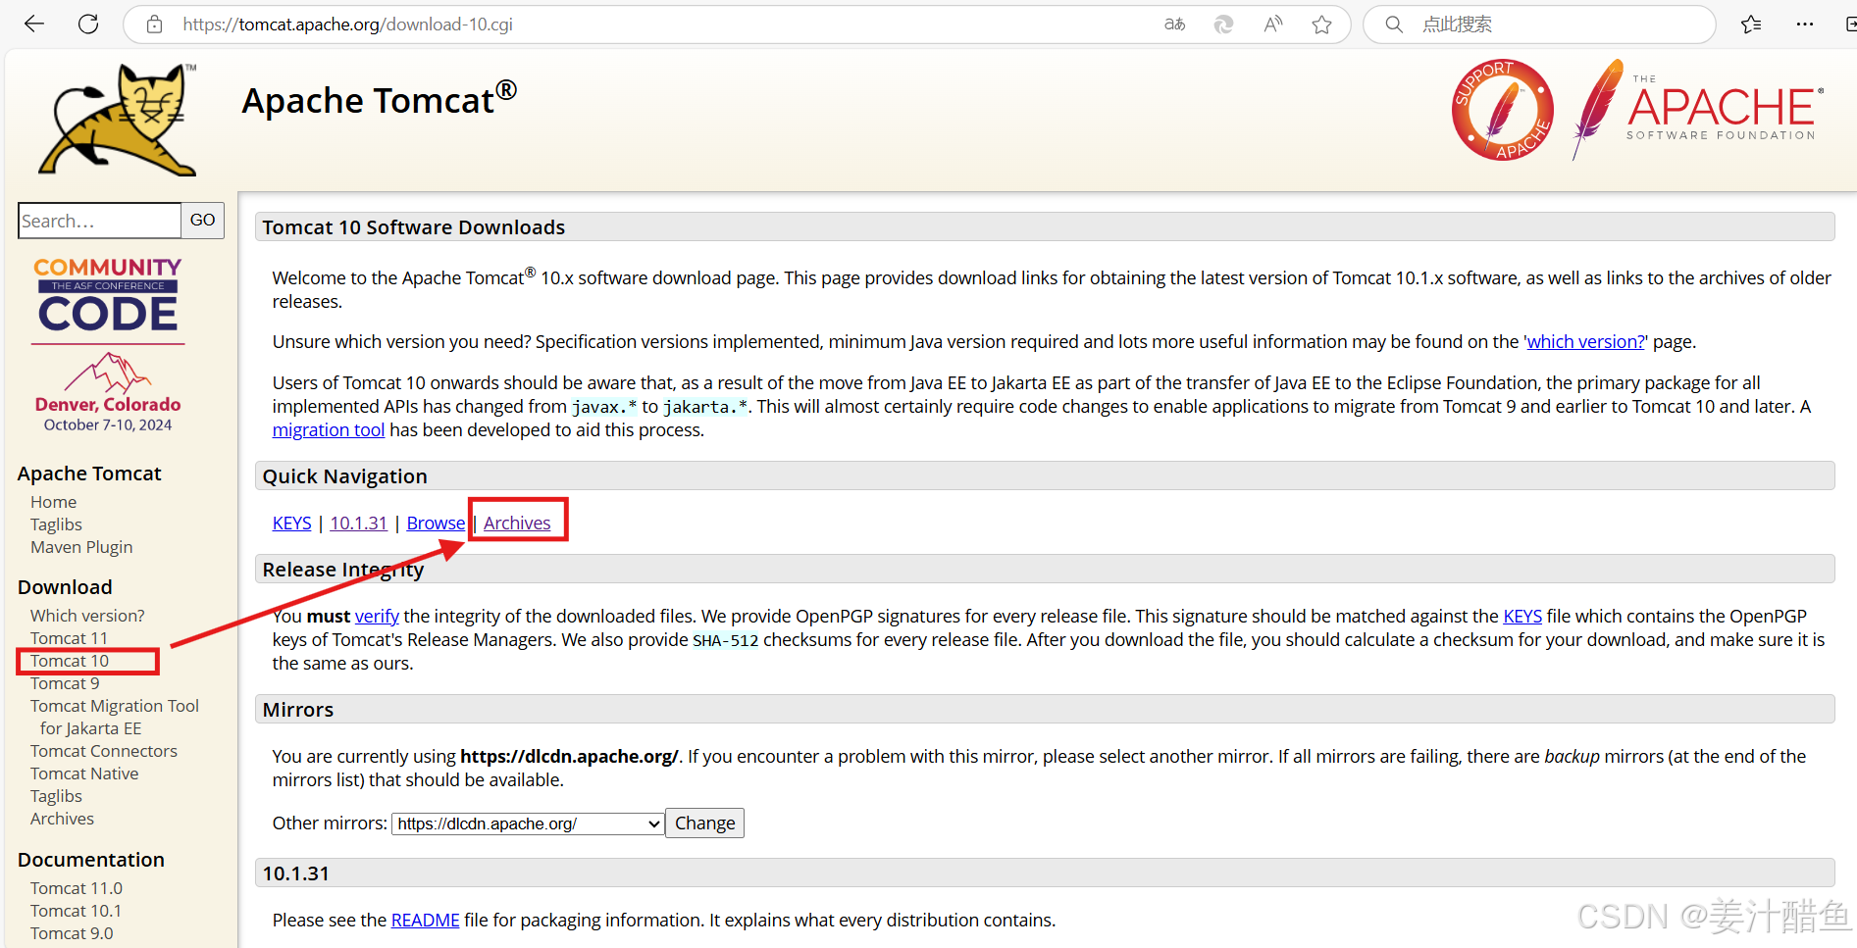This screenshot has height=948, width=1857.
Task: Click the https://dlcdn.apache.org/ bold mirror text
Action: pos(569,757)
